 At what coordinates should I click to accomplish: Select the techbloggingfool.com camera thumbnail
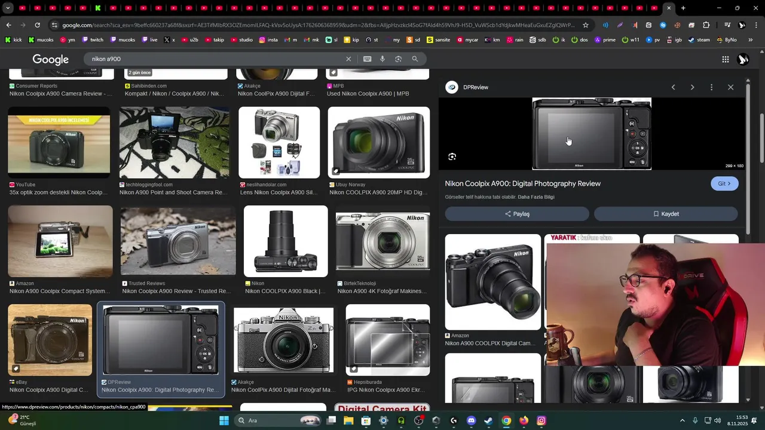(174, 143)
